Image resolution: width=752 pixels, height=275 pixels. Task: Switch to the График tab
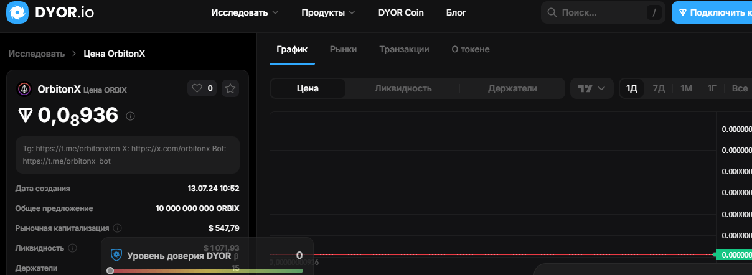coord(292,49)
